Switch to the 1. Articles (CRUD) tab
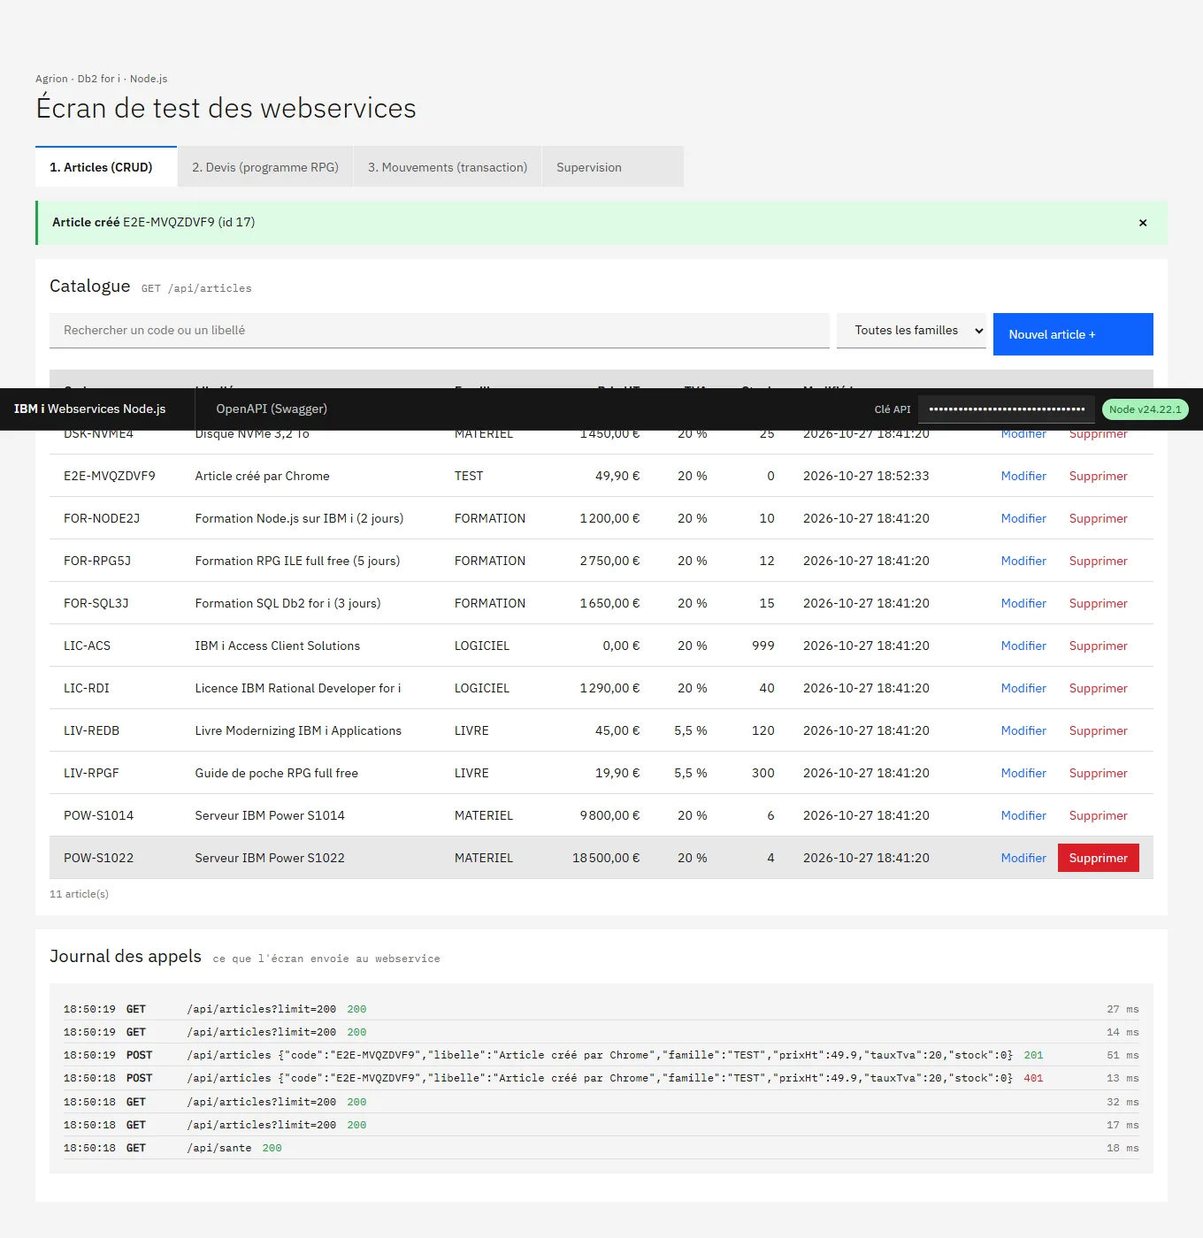 click(106, 167)
